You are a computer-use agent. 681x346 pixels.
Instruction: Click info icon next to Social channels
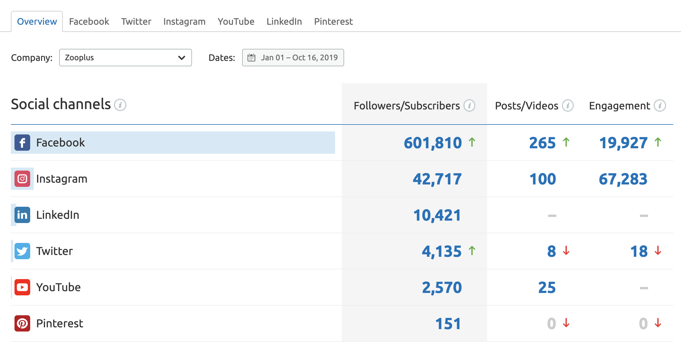point(120,105)
